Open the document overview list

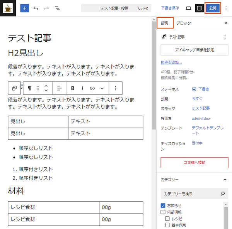pos(57,8)
